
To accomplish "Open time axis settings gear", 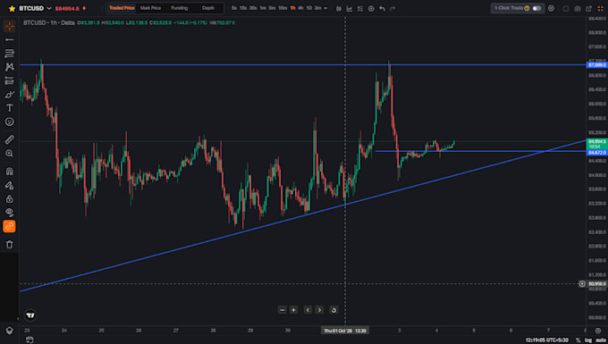I will point(598,331).
